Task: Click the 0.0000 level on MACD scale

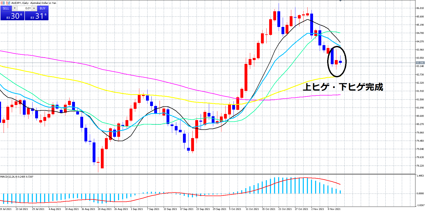Action: (x=420, y=193)
